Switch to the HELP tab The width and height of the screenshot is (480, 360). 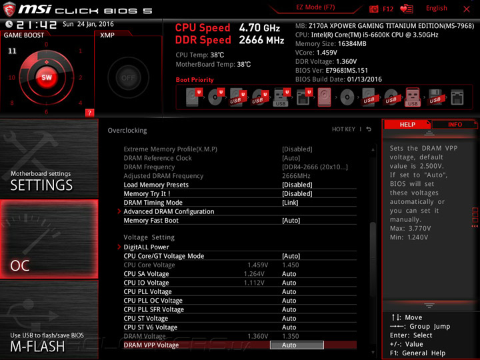[407, 124]
